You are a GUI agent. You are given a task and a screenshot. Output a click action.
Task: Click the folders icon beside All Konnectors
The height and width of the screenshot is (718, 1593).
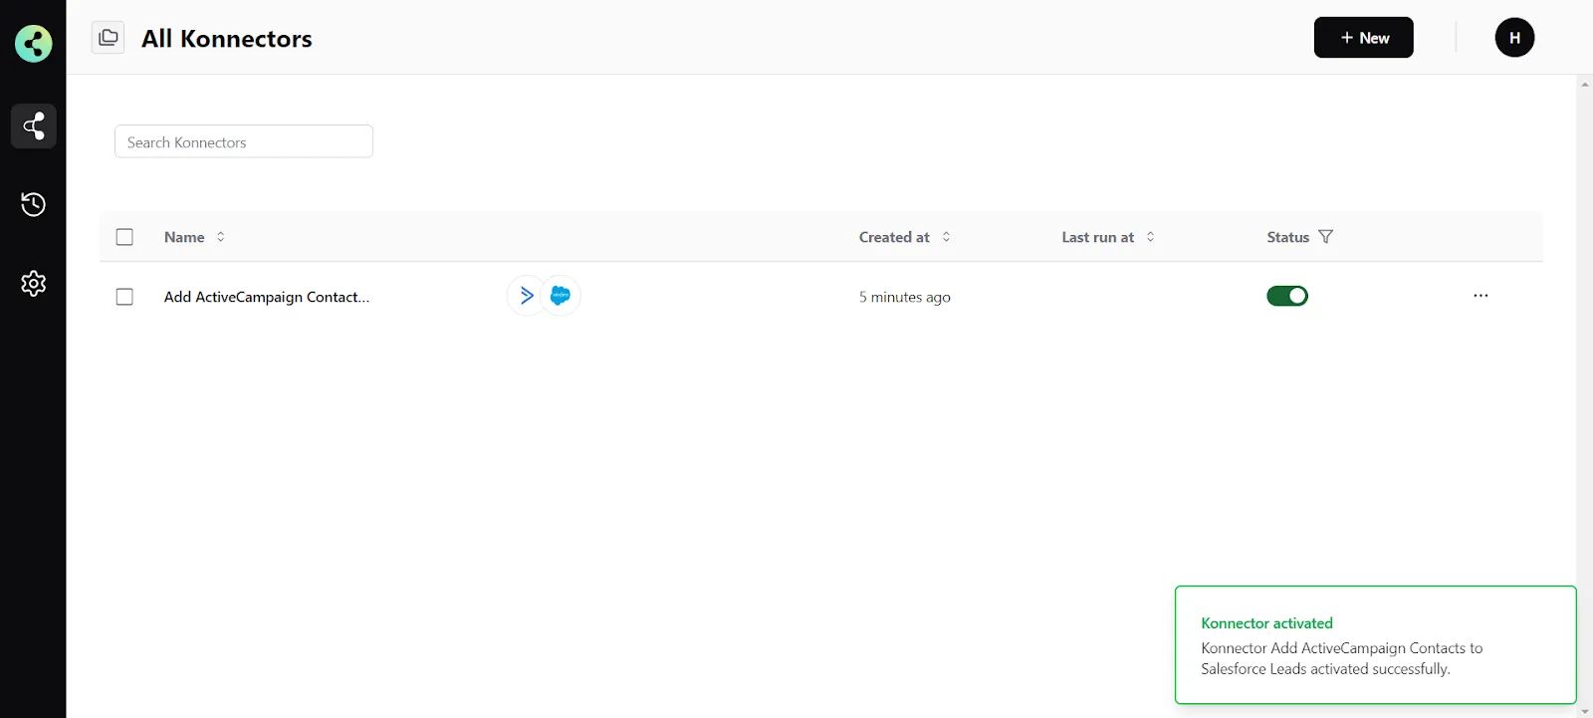pyautogui.click(x=109, y=38)
